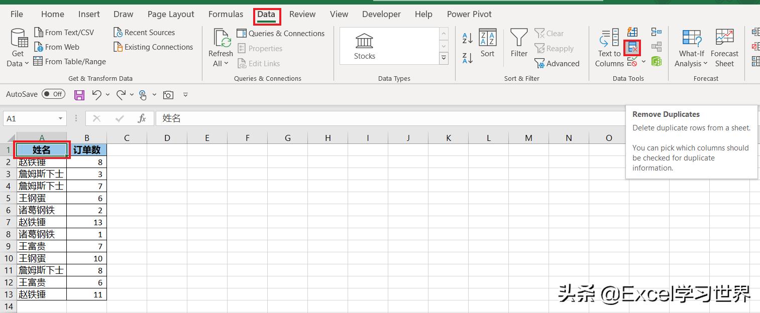The width and height of the screenshot is (760, 313).
Task: Click the Flash Fill icon in Data Tools
Action: 632,33
